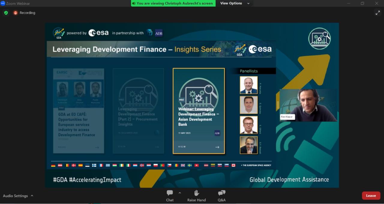Click the arrow on the Procurement Insights card
This screenshot has width=384, height=204.
pyautogui.click(x=157, y=147)
